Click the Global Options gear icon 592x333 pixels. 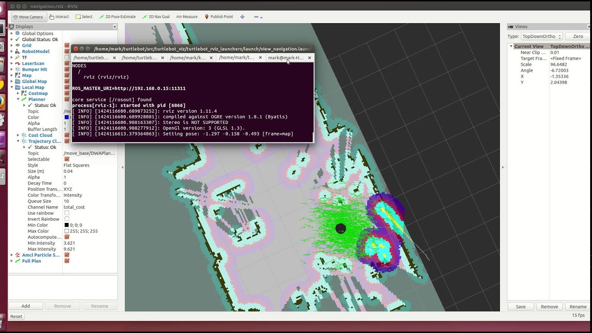18,33
